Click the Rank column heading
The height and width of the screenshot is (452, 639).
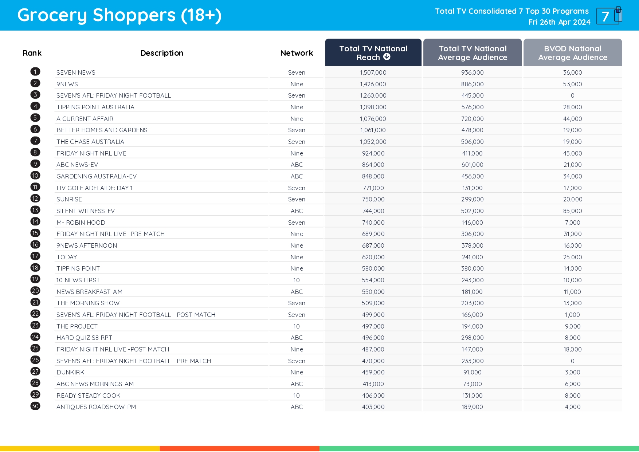32,53
